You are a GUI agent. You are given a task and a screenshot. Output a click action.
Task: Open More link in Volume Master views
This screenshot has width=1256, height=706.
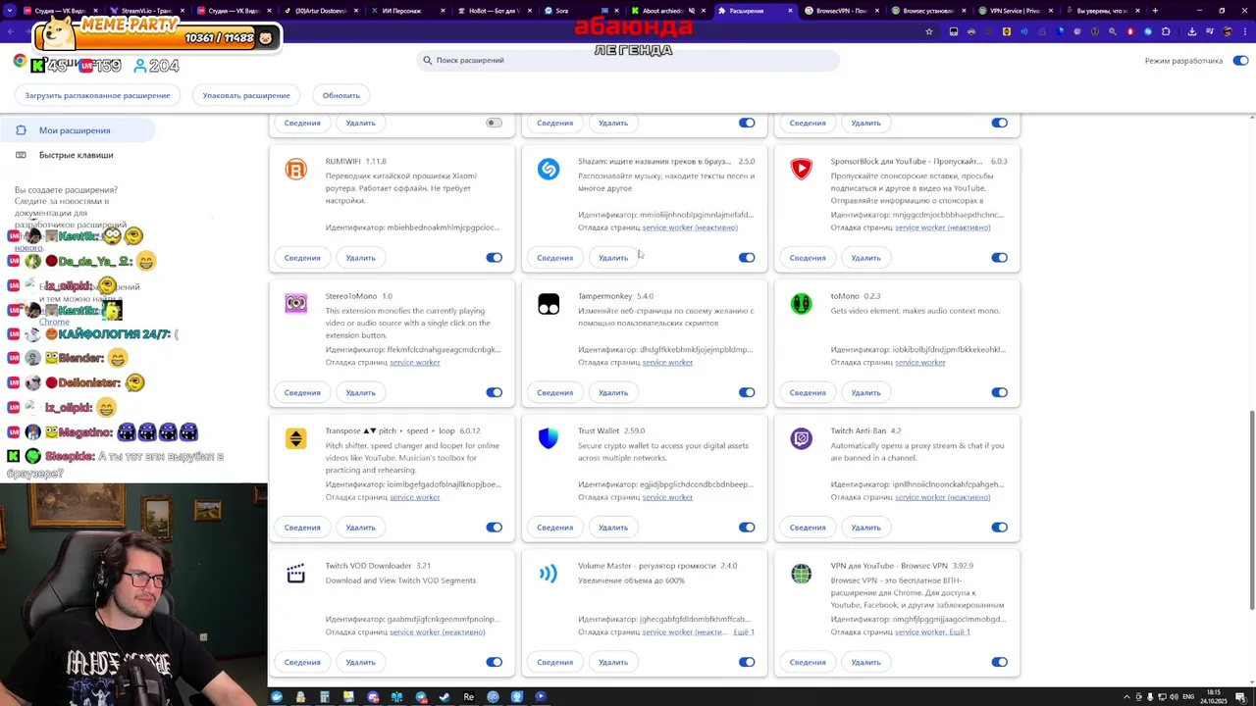click(744, 632)
